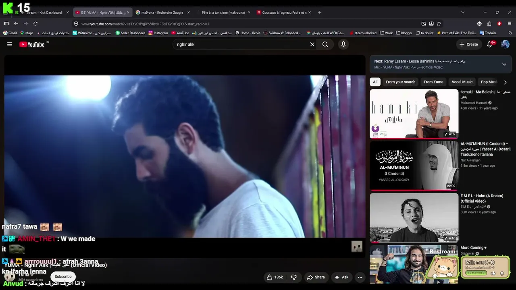Clear the 'nghir alik' search text
This screenshot has width=516, height=290.
[x=312, y=44]
